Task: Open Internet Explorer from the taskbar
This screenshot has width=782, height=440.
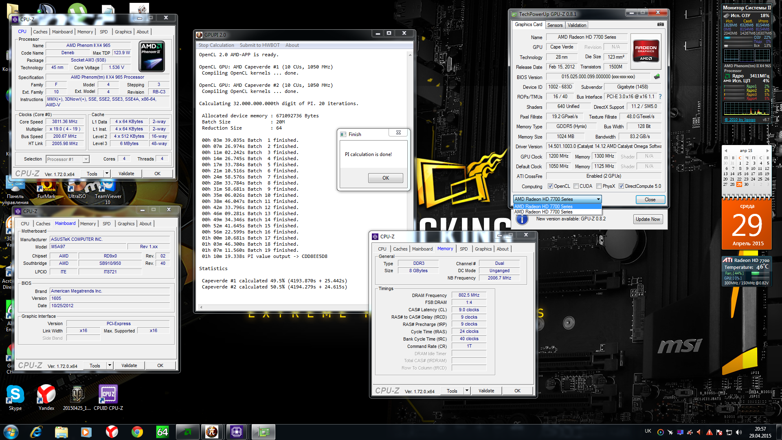Action: (36, 432)
